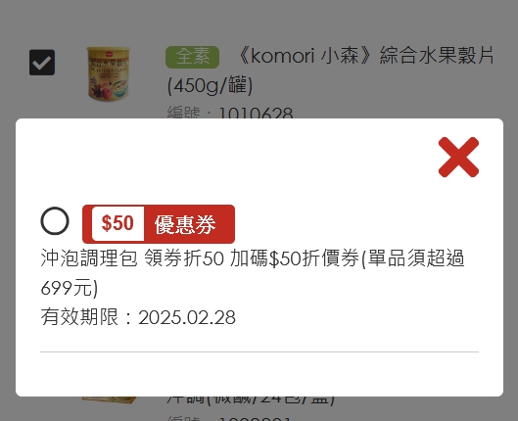Click product number 1010628

pos(256,113)
